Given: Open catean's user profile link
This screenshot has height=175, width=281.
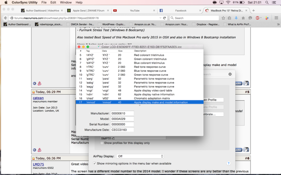Looking at the screenshot, I should tap(38, 98).
